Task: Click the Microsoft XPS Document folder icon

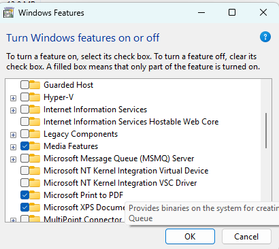Action: click(35, 207)
